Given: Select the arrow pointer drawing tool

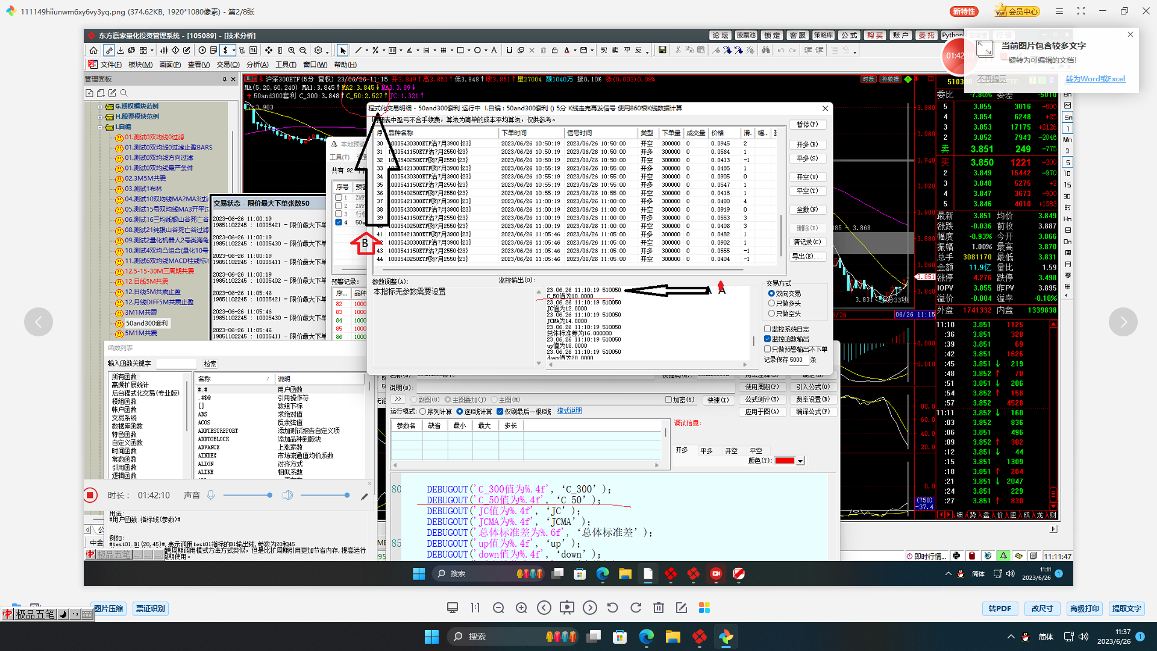Looking at the screenshot, I should (342, 51).
